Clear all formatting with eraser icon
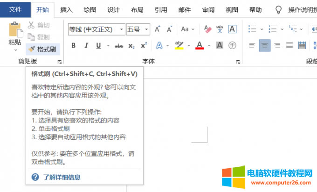317x192 pixels. (207, 29)
